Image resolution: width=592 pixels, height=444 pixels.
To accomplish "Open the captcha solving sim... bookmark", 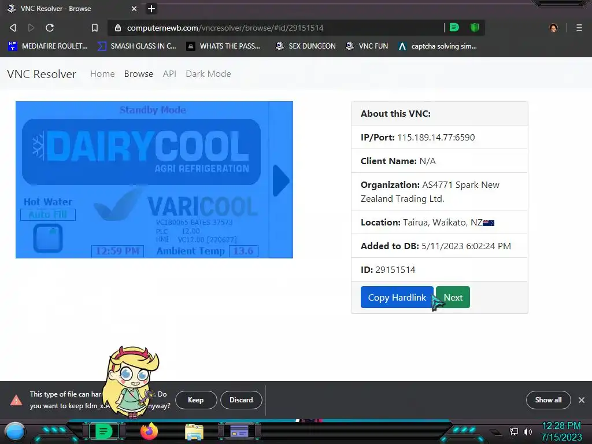I will [438, 46].
